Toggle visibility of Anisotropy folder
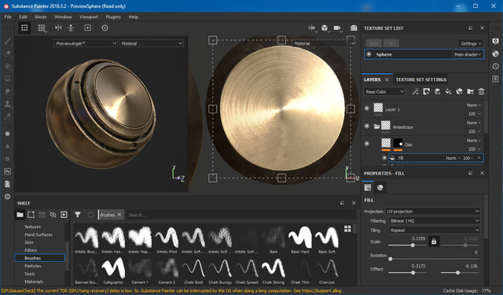 pos(367,126)
